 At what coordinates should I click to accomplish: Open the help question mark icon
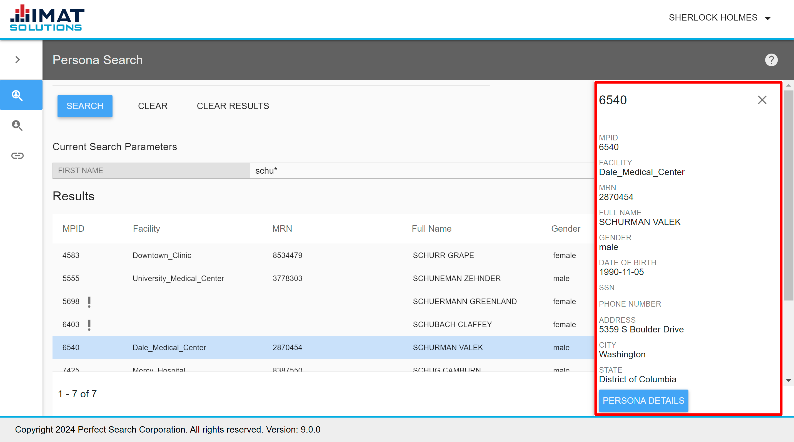click(x=771, y=60)
